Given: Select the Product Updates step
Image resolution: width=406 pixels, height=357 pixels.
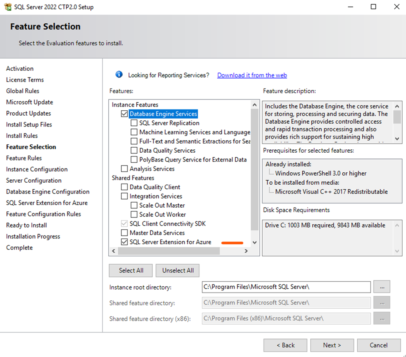Looking at the screenshot, I should (x=28, y=113).
